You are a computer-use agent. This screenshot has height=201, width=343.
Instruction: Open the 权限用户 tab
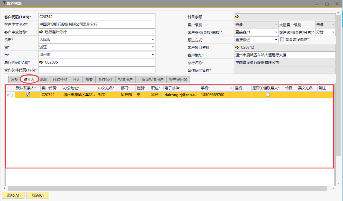click(x=125, y=79)
